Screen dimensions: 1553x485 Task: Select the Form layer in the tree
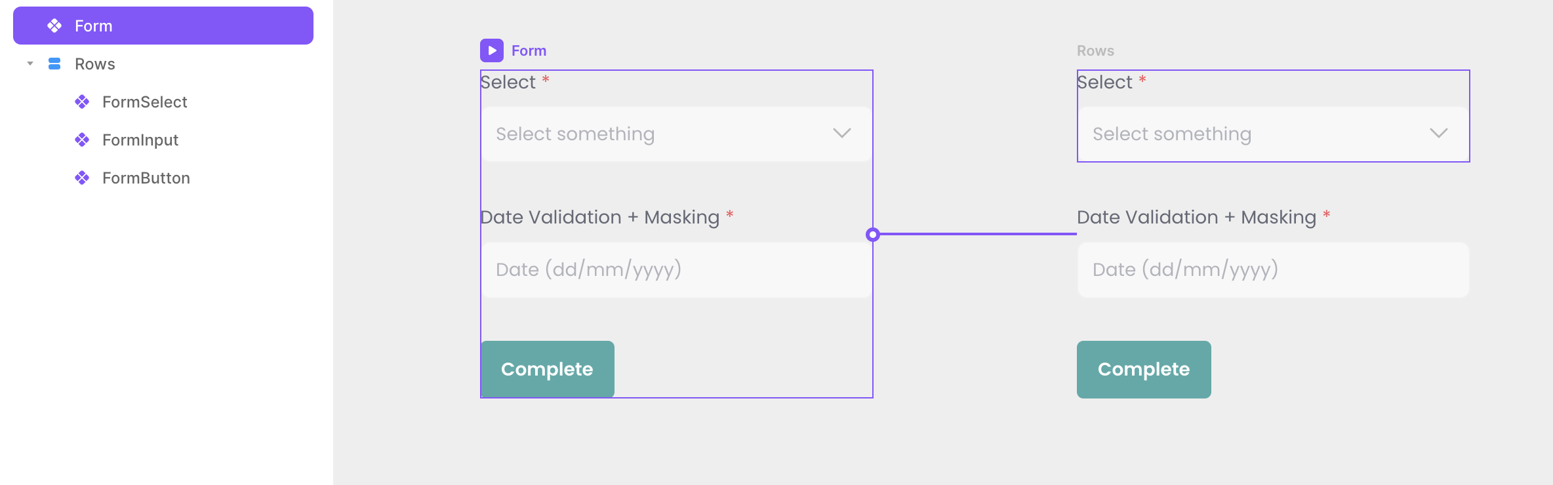(93, 26)
